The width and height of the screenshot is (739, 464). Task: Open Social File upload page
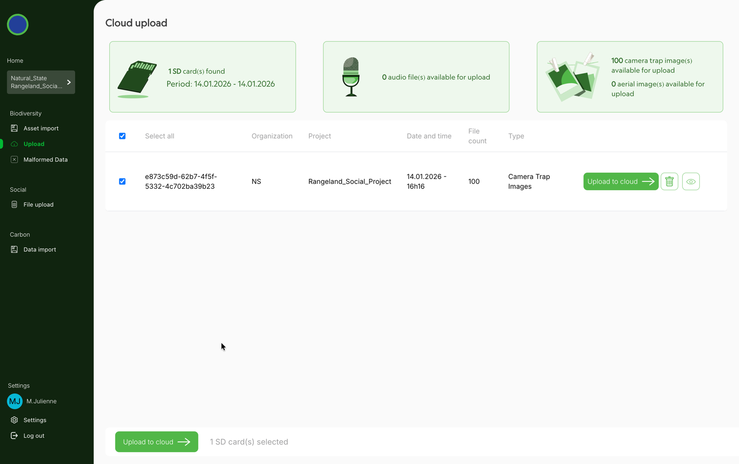click(x=39, y=204)
